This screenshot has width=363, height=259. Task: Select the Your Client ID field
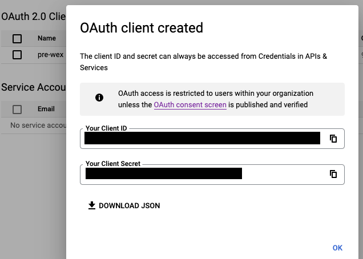coord(212,139)
